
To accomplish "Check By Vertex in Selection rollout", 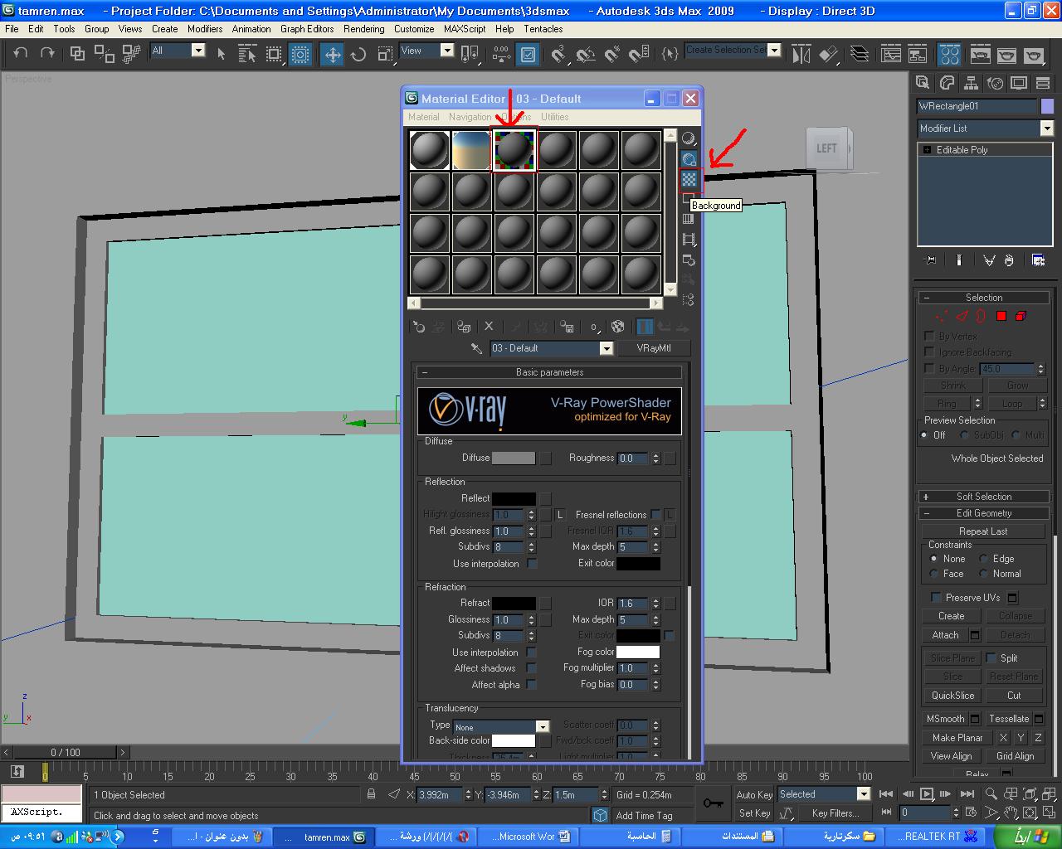I will click(x=929, y=337).
